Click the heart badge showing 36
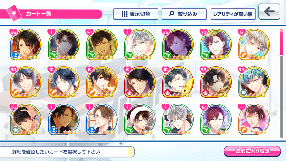Screen dimensions: 286x161 (x=165, y=32)
